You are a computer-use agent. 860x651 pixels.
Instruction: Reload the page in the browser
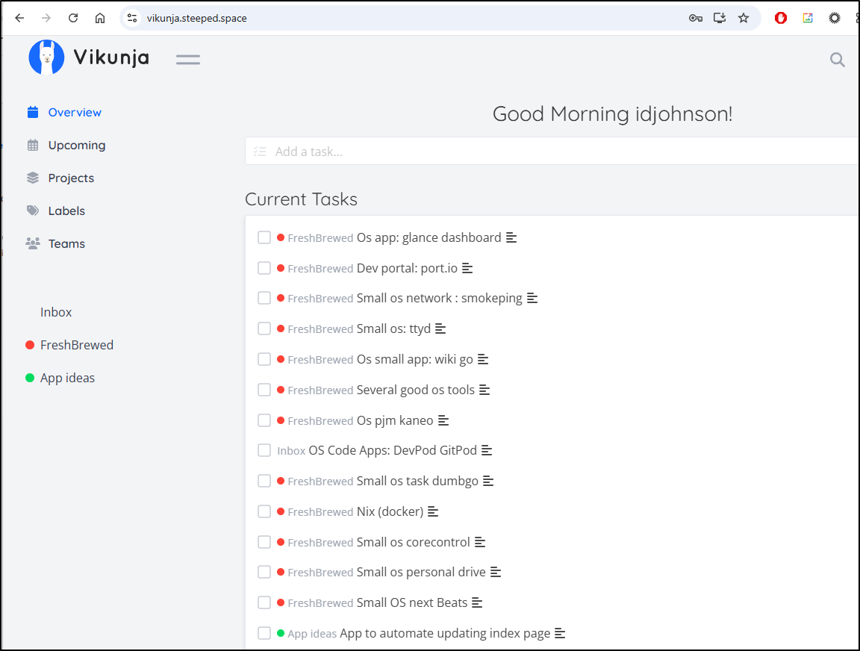click(x=73, y=18)
